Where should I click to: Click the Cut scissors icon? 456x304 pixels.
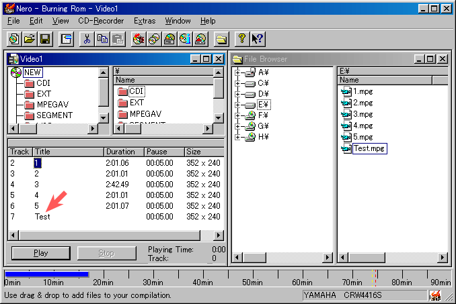click(x=87, y=39)
